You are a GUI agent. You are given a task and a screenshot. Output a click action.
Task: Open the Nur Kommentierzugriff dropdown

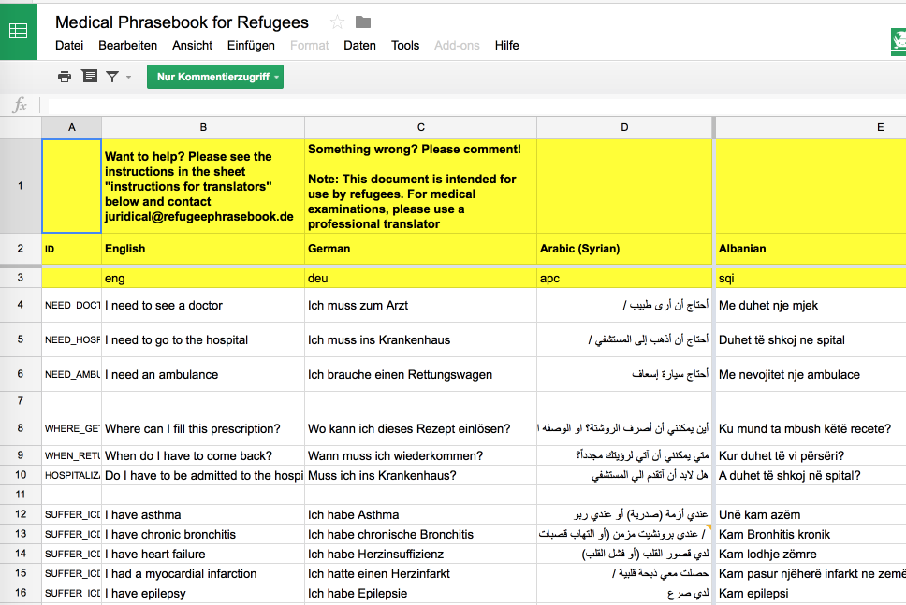214,77
